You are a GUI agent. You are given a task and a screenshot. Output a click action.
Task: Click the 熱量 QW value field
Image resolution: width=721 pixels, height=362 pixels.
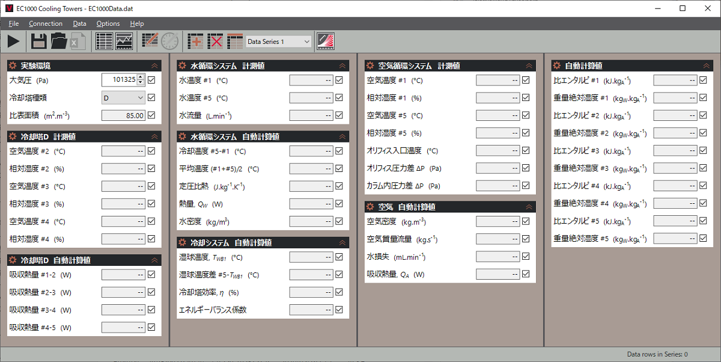pos(311,204)
